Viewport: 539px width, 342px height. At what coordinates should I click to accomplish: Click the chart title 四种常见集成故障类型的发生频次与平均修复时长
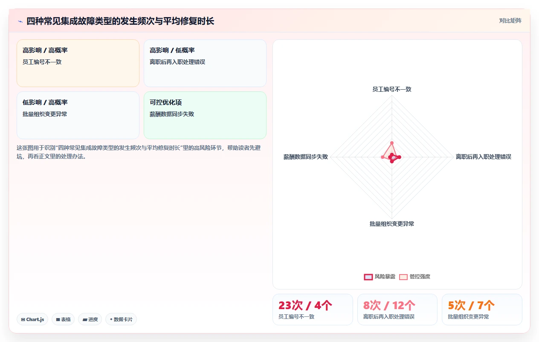click(120, 21)
